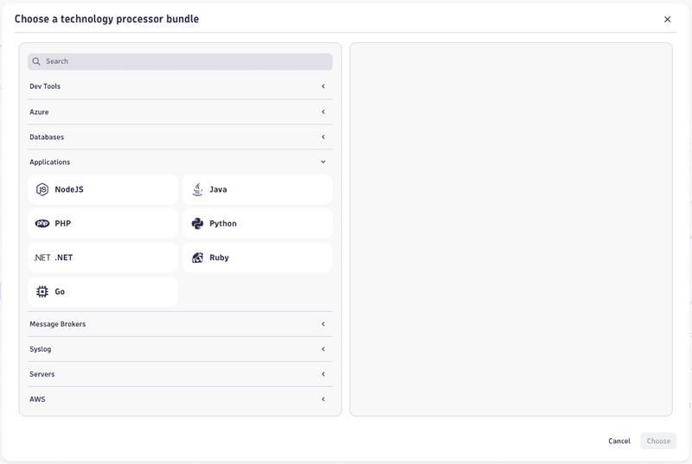Close the processor bundle dialog
Screen dimensions: 692x464
(x=667, y=19)
